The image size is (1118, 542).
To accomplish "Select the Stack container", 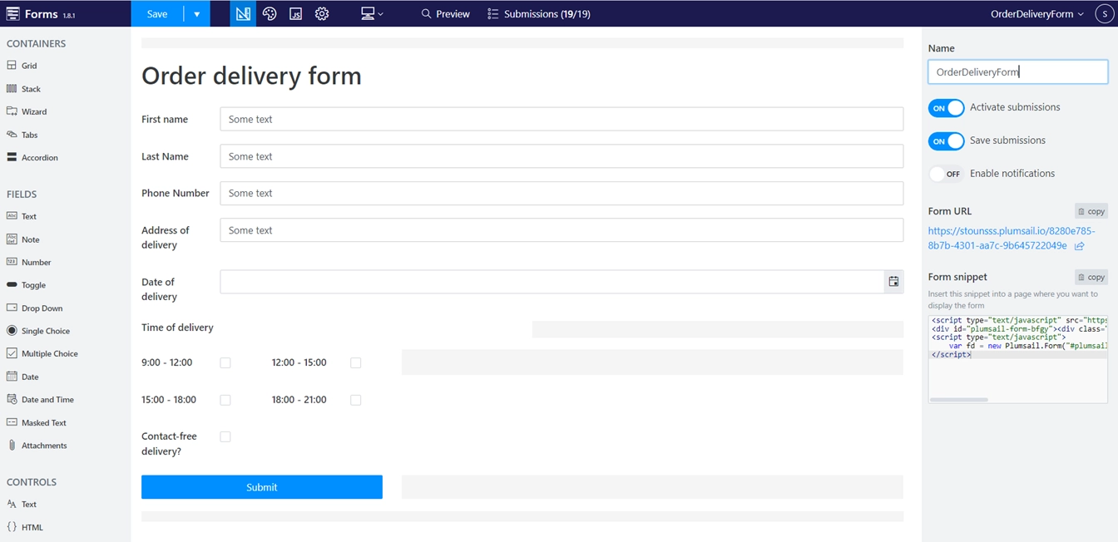I will point(24,89).
